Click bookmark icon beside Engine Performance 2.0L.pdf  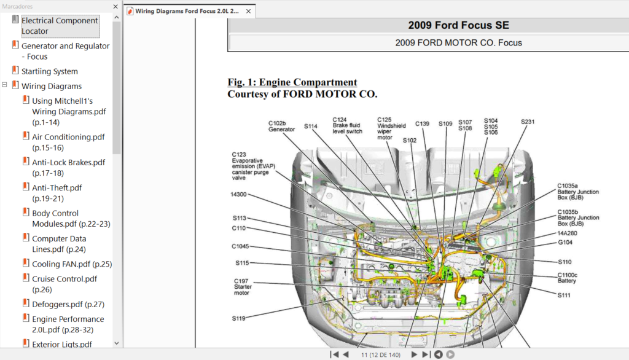click(x=26, y=318)
